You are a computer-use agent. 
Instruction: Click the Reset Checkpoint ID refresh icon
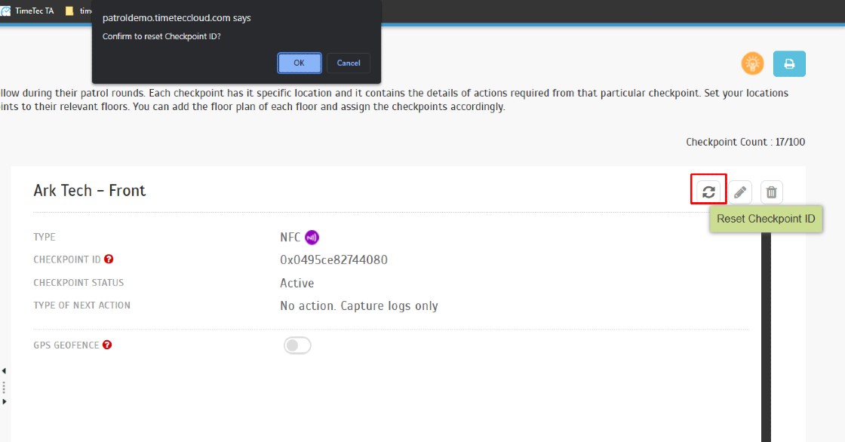click(708, 192)
